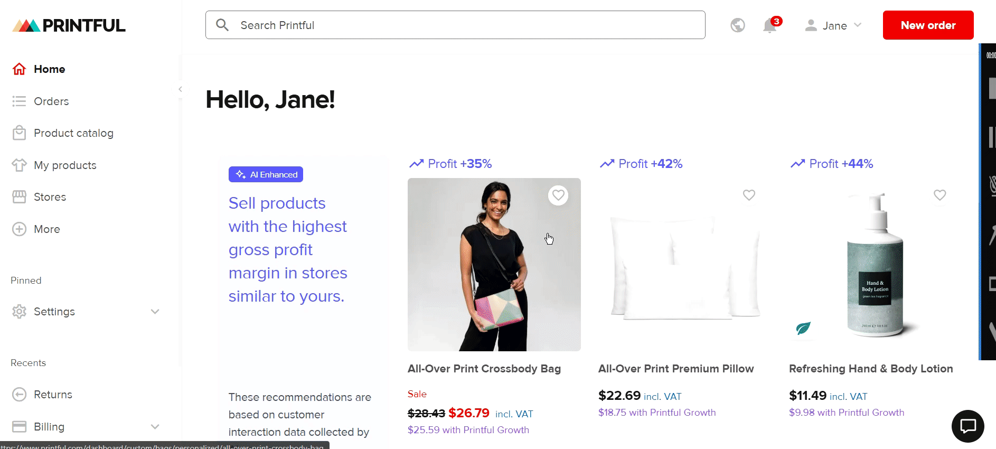This screenshot has height=449, width=996.
Task: Favorite the Refreshing Hand & Body Lotion
Action: (939, 195)
